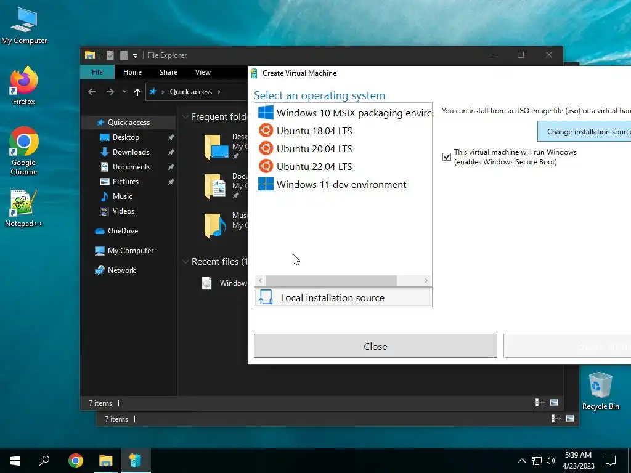Choose Ubuntu 20.04 LTS

344,148
